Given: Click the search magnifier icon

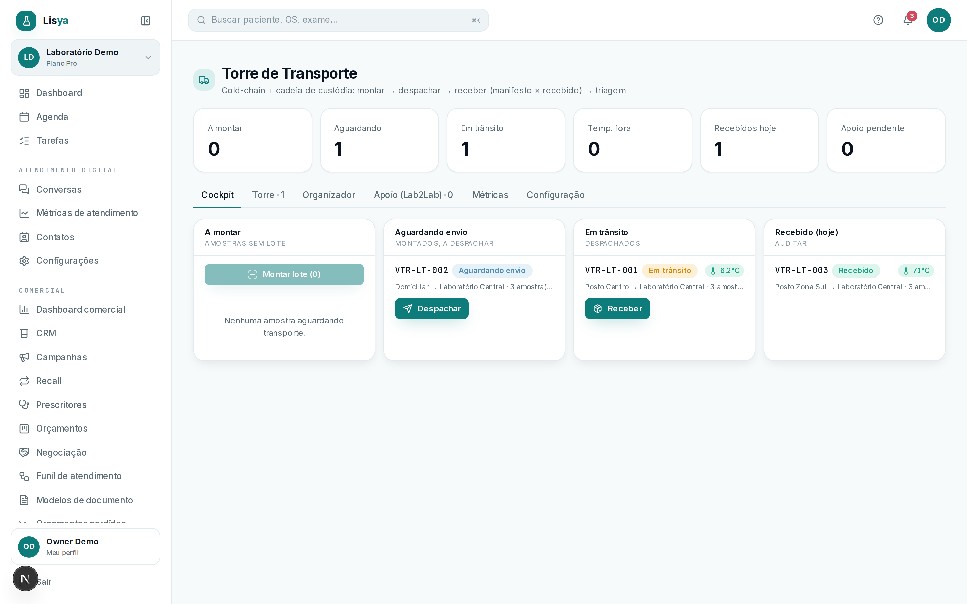Looking at the screenshot, I should point(201,20).
